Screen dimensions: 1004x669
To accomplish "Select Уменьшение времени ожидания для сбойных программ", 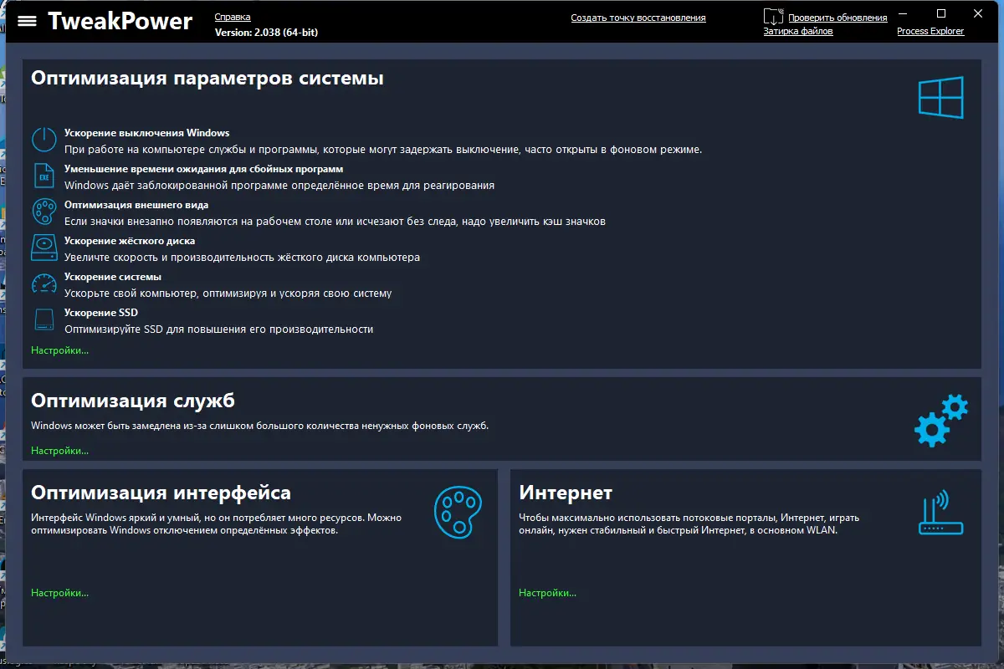I will tap(204, 169).
